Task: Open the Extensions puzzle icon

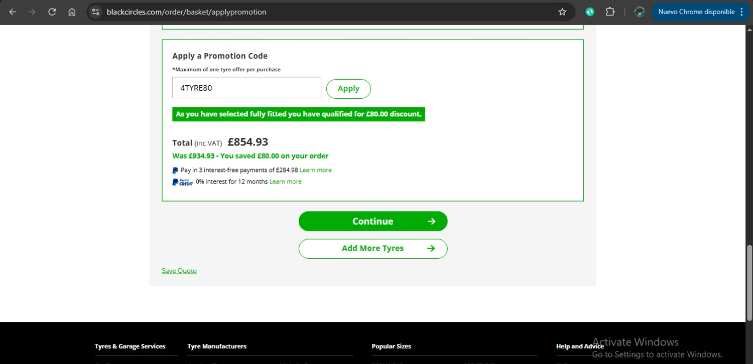Action: [610, 12]
